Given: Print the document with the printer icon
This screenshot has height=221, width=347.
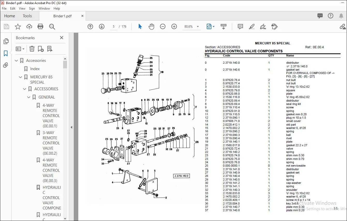Looking at the screenshot, I should pyautogui.click(x=40, y=27).
